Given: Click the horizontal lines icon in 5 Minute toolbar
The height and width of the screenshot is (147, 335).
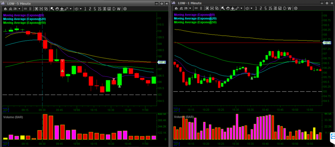Looking at the screenshot, I should coord(25,9).
